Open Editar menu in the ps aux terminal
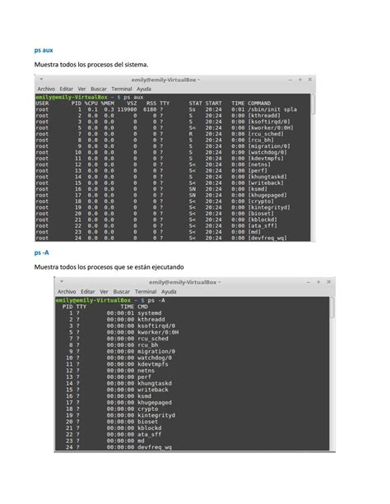390x504 pixels. coord(67,89)
